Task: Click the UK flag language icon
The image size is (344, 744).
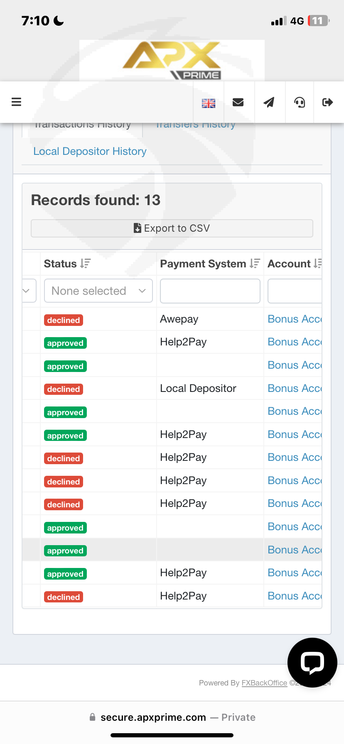Action: coord(208,103)
